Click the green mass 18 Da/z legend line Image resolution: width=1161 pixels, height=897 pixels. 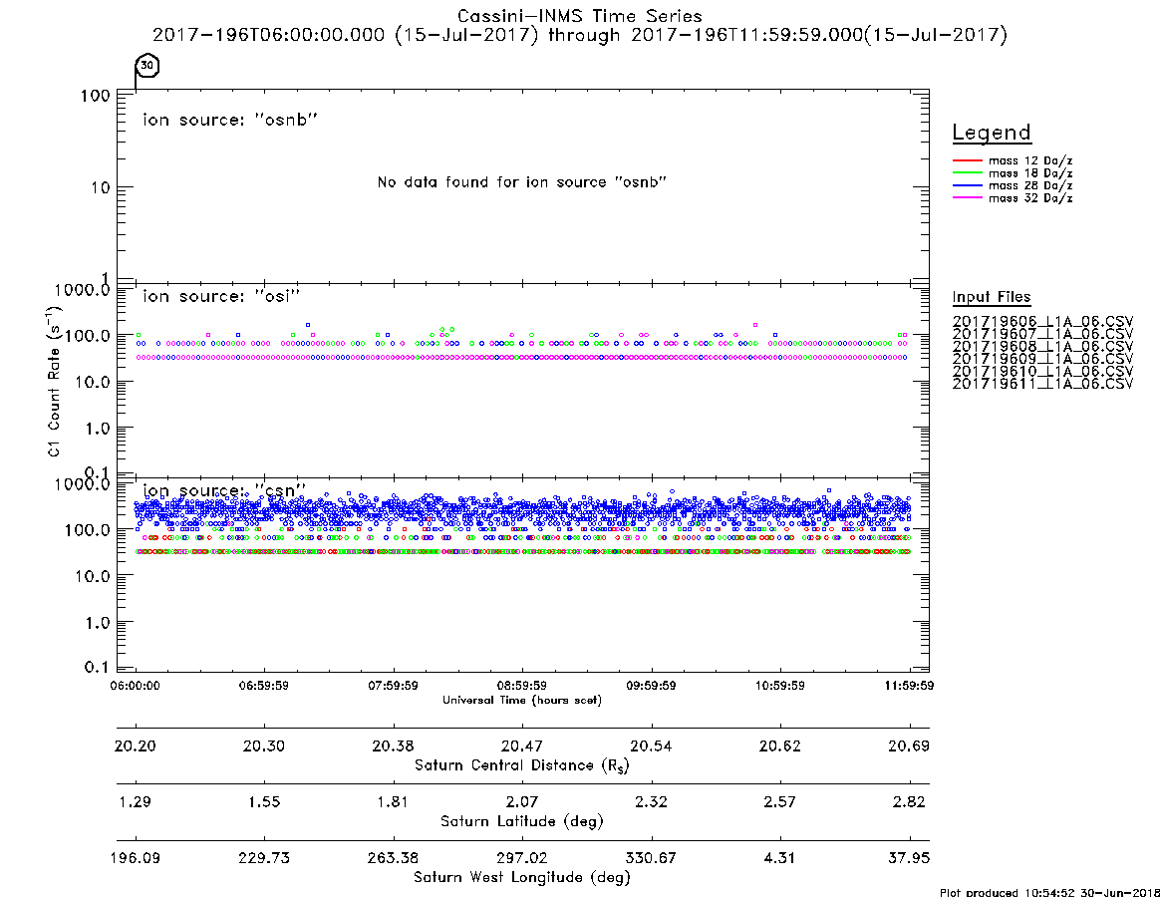[x=967, y=173]
